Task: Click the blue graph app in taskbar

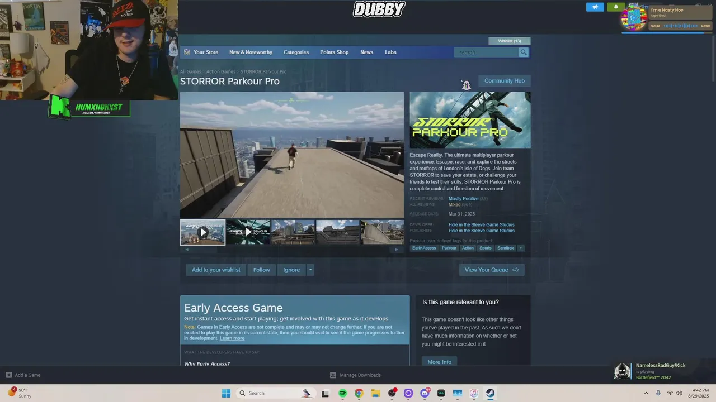Action: [x=457, y=393]
